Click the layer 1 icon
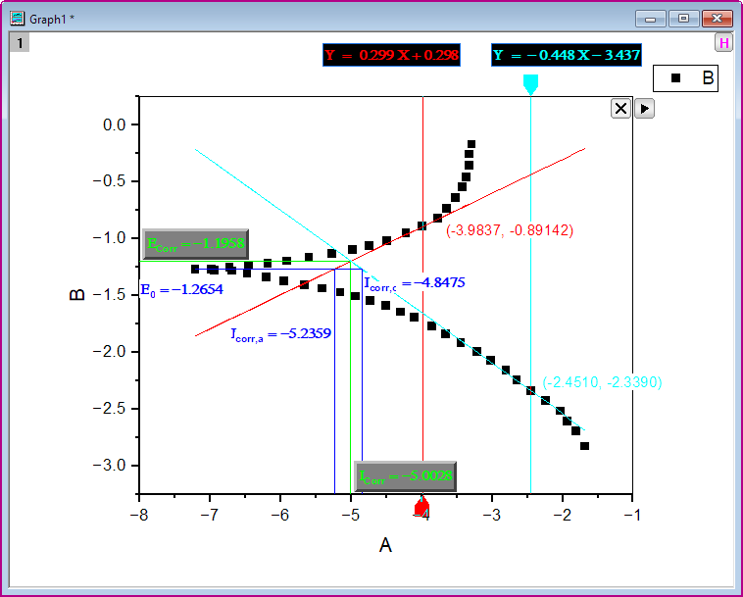The width and height of the screenshot is (743, 597). click(21, 42)
